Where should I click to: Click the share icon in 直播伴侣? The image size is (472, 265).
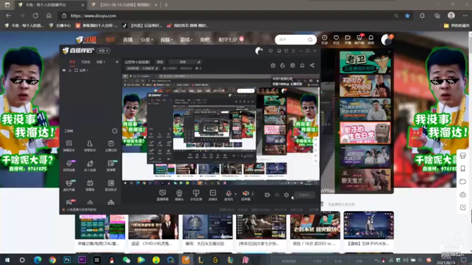(312, 65)
